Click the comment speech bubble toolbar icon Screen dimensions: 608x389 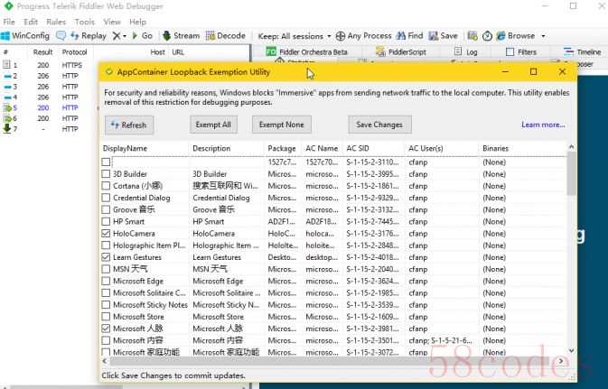point(61,36)
